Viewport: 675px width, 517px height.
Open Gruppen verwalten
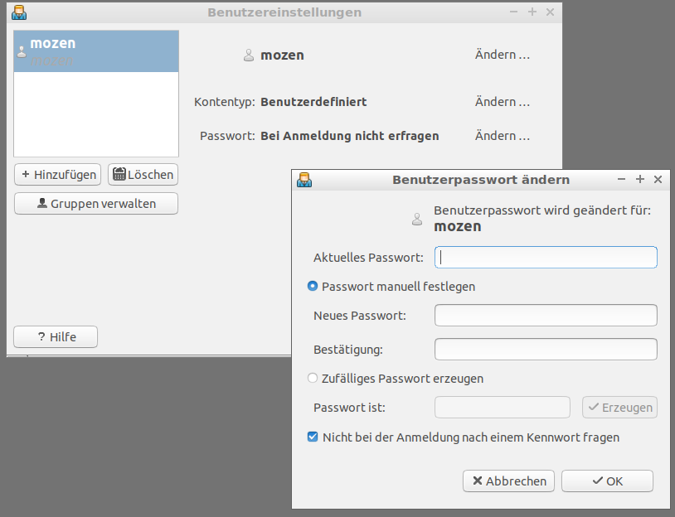96,204
